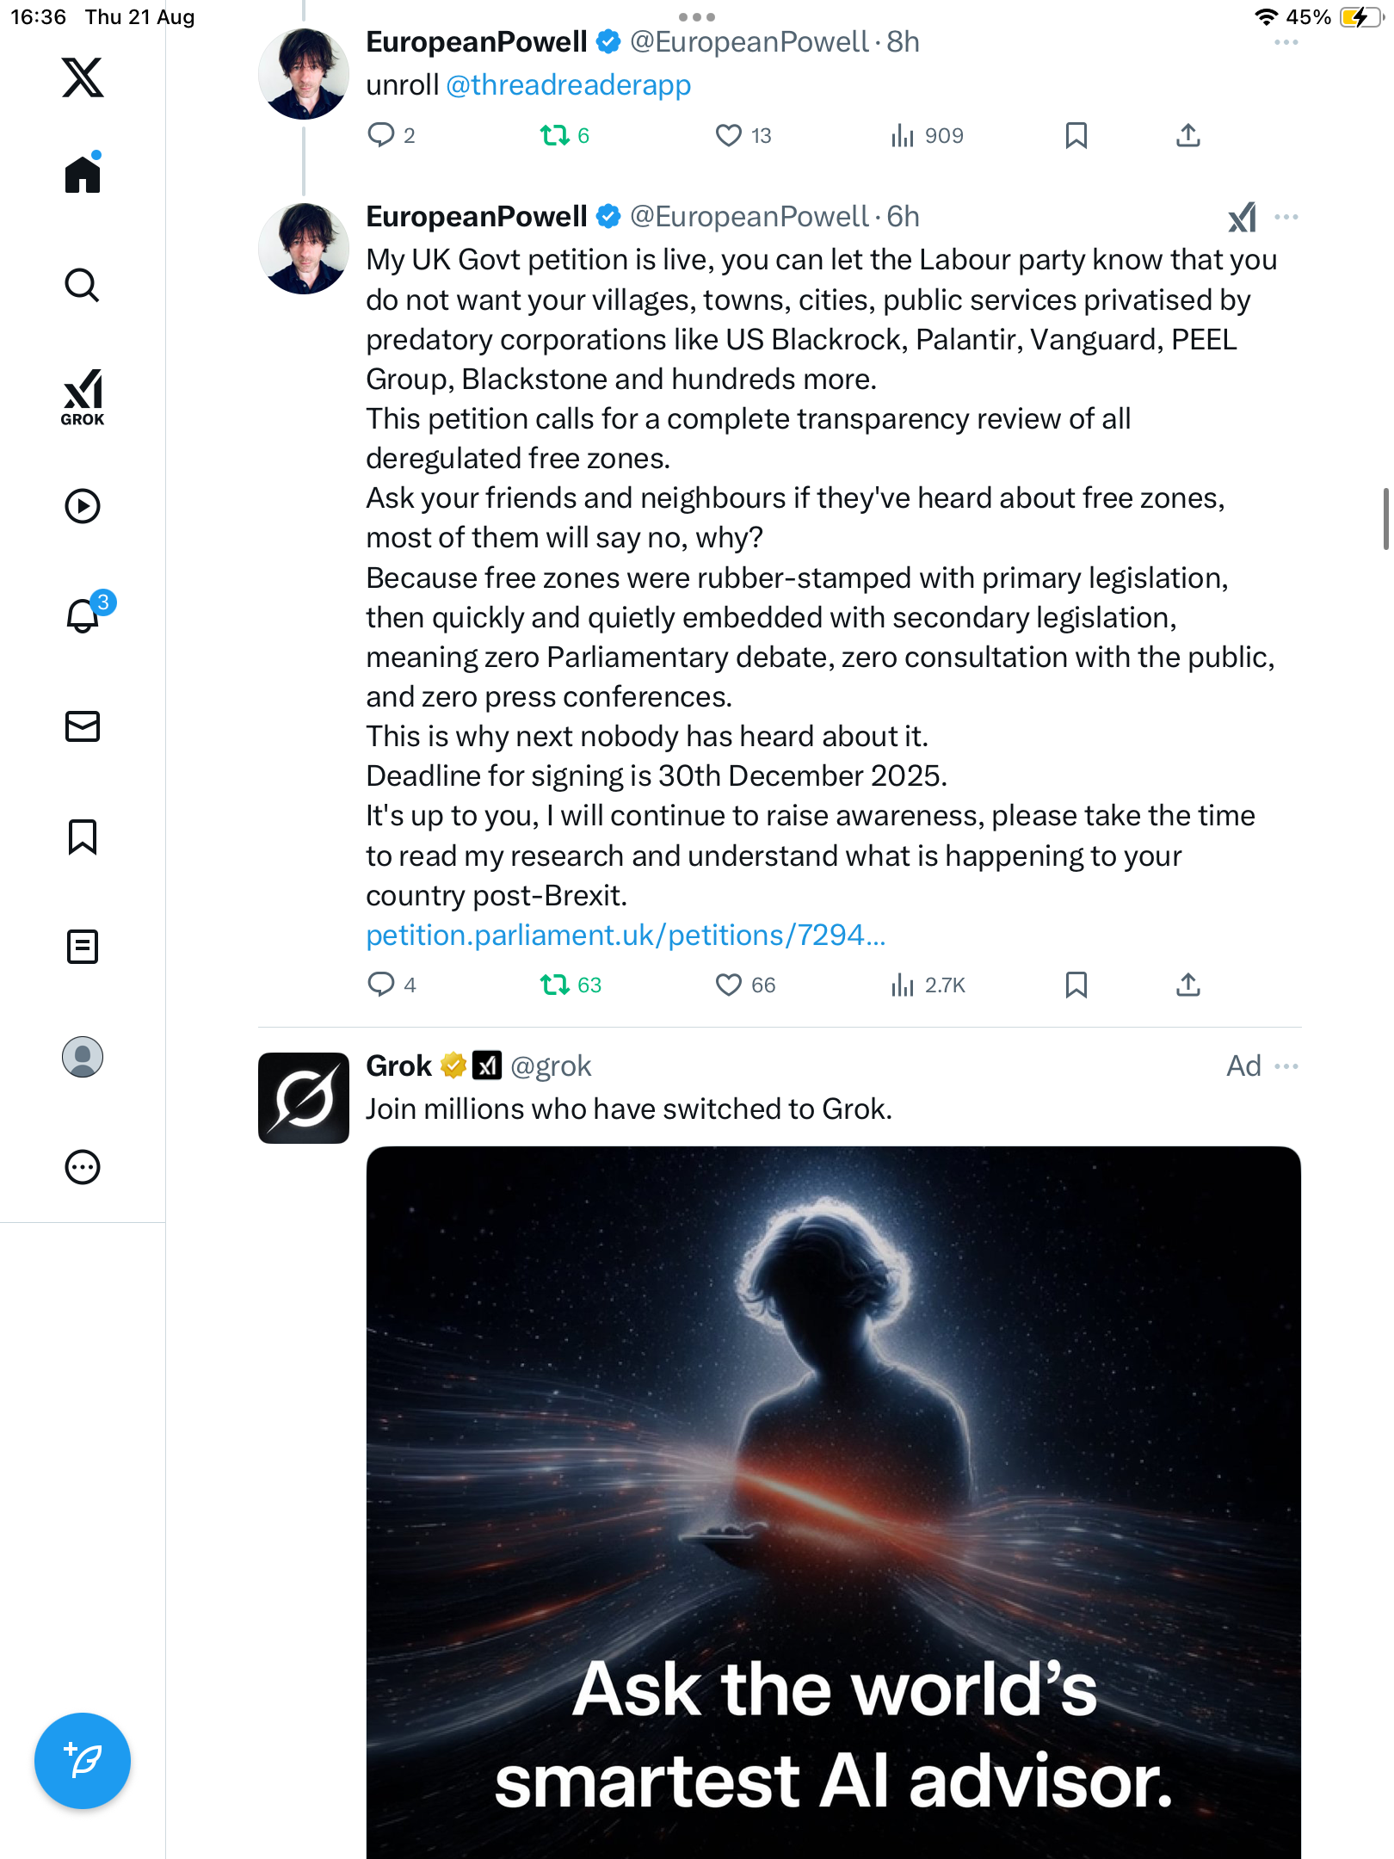Open more options on Grok ad
The height and width of the screenshot is (1859, 1394).
click(1286, 1066)
